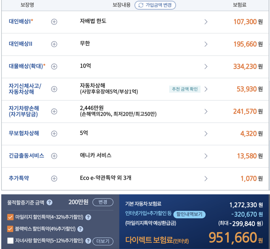Image resolution: width=270 pixels, height=249 pixels.
Task: Select 951,660 원 direct premium total
Action: coord(236,238)
